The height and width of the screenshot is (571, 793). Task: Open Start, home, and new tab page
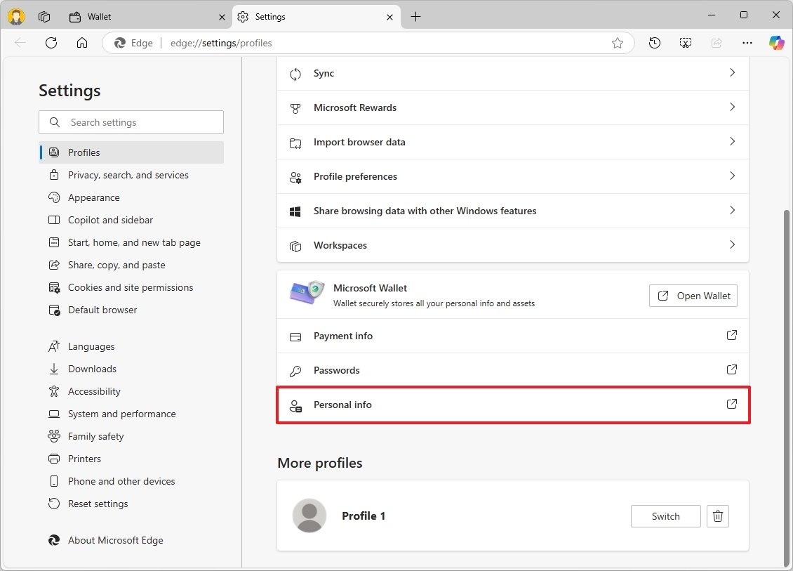click(131, 242)
